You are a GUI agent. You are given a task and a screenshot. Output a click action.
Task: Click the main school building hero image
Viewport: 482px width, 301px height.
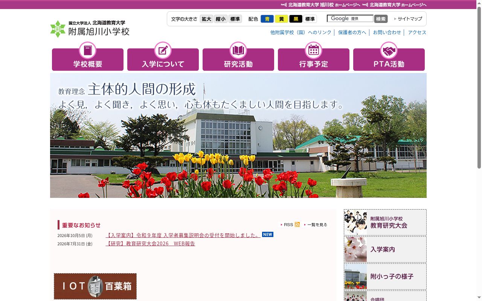238,135
